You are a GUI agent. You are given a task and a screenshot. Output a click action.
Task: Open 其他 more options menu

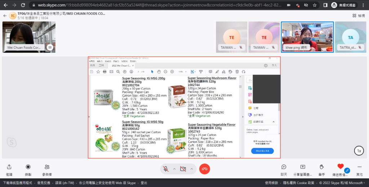pos(359,170)
